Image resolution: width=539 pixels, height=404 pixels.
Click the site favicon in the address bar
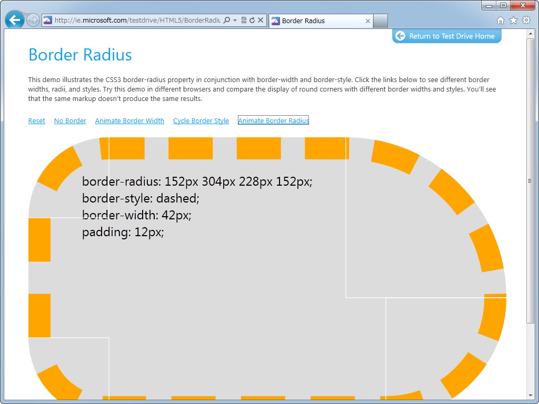point(48,21)
